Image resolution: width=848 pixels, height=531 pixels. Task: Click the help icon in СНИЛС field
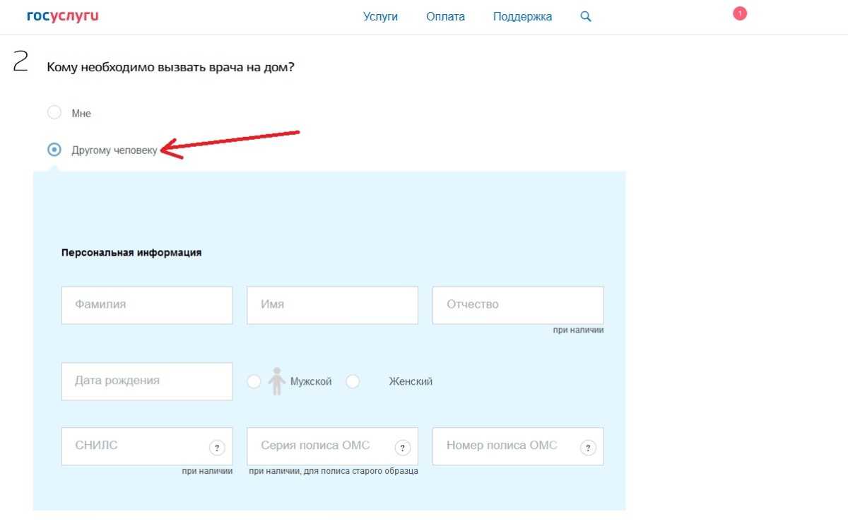[x=217, y=448]
